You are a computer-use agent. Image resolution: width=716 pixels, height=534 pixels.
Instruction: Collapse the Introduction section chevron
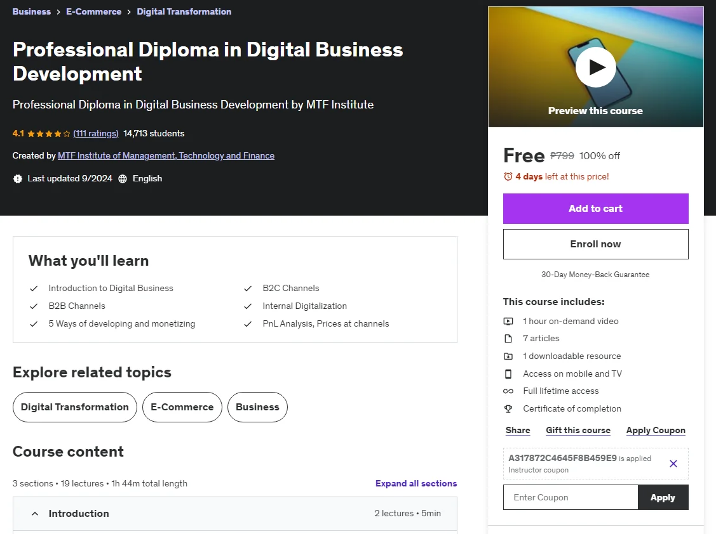(x=35, y=514)
